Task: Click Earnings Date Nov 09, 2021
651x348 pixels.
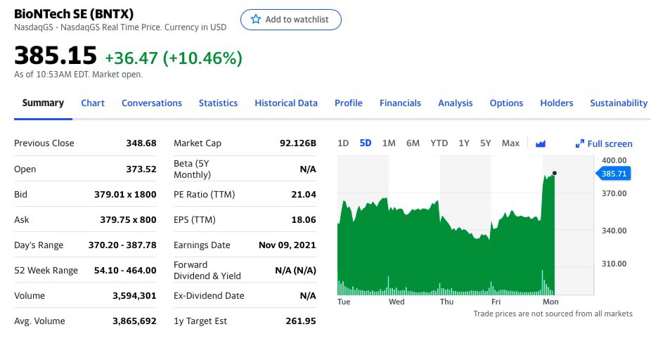Action: pos(287,245)
